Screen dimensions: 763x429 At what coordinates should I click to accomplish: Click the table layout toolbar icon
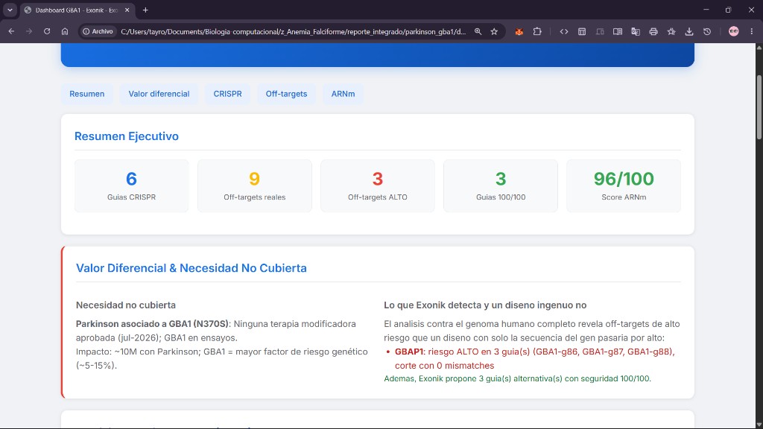pos(582,31)
